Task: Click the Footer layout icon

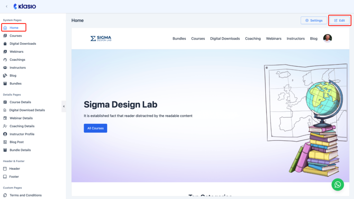Action: tap(5, 177)
